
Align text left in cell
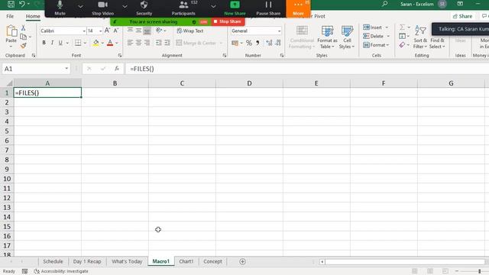[x=130, y=43]
